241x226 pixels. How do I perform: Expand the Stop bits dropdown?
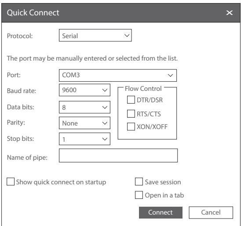[x=84, y=139]
